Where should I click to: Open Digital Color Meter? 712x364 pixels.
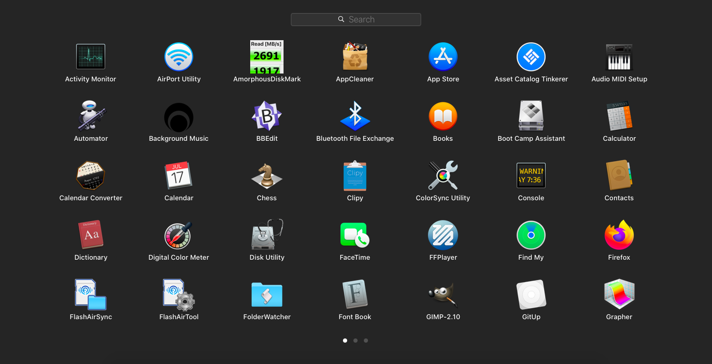179,235
